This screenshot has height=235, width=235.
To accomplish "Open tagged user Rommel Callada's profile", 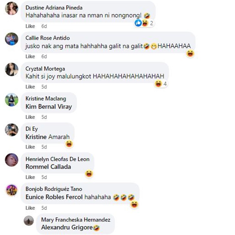I will click(x=48, y=167).
